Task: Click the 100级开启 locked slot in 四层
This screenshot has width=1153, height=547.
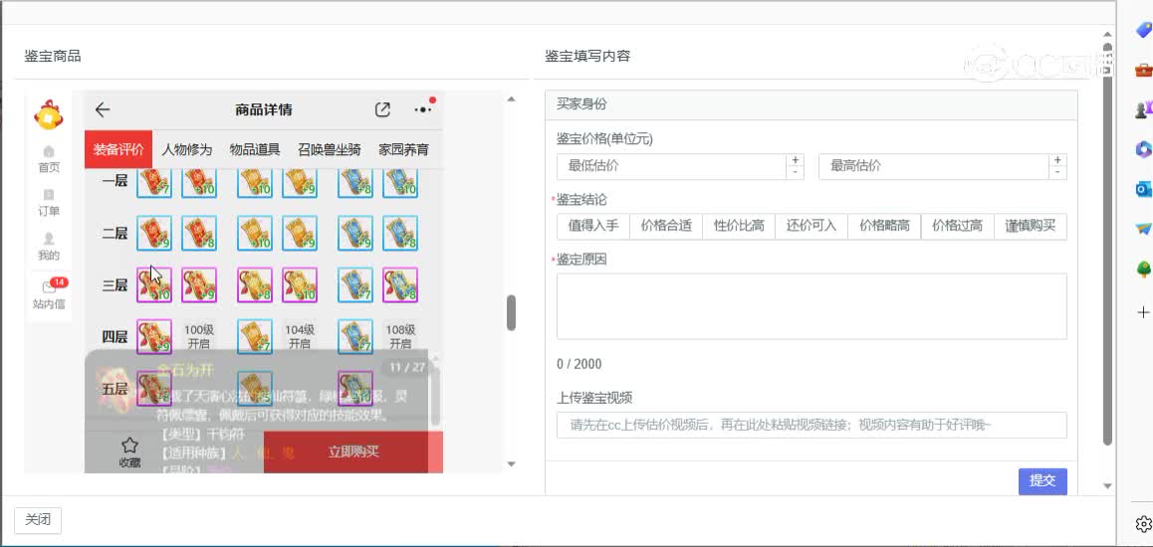Action: click(x=198, y=337)
